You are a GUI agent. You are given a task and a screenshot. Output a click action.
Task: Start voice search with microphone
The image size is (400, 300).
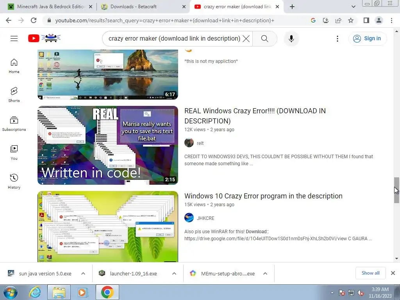(291, 39)
